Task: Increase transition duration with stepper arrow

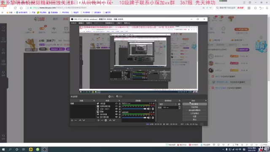Action: 179,107
